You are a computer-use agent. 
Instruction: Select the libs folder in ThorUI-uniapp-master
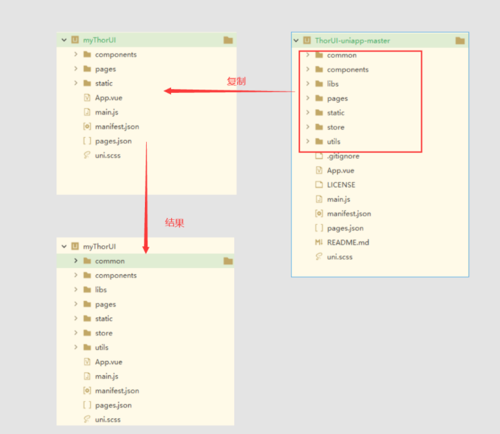click(333, 84)
